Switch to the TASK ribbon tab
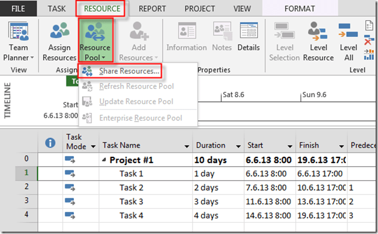Viewport: 378px width, 234px height. (56, 9)
